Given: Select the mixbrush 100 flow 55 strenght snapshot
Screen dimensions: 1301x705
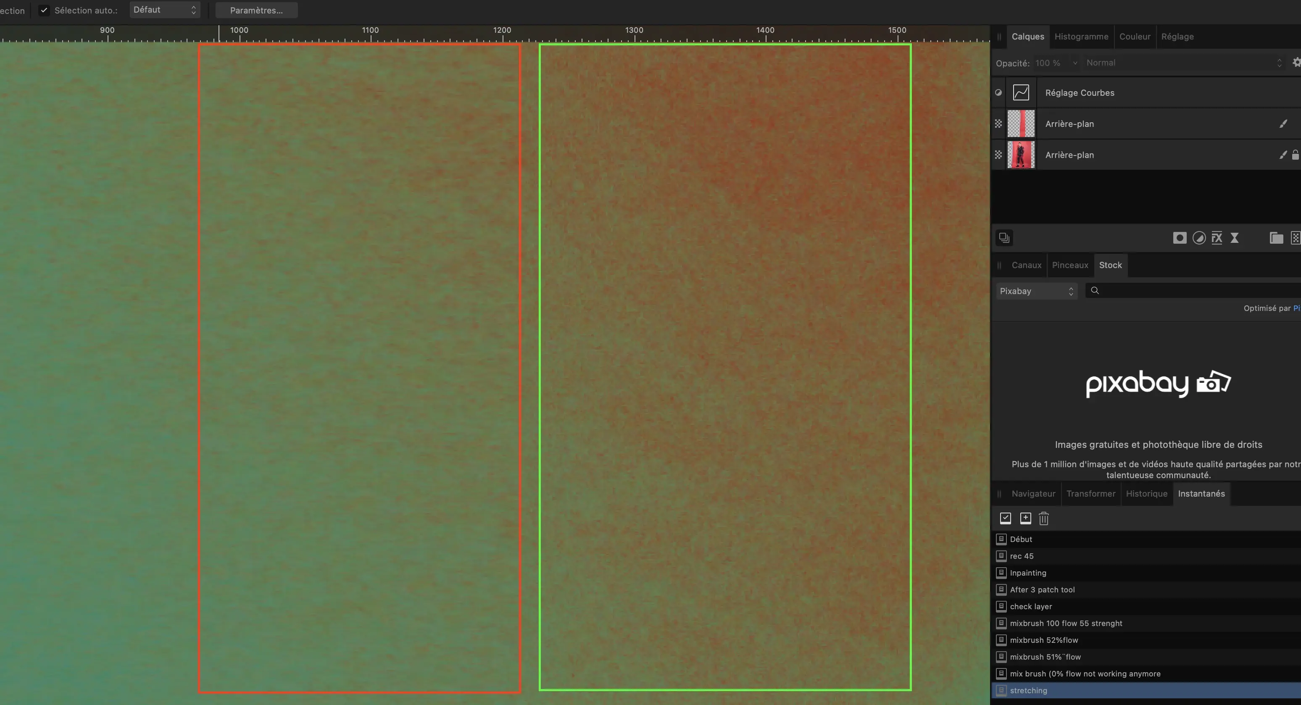Looking at the screenshot, I should click(1146, 623).
